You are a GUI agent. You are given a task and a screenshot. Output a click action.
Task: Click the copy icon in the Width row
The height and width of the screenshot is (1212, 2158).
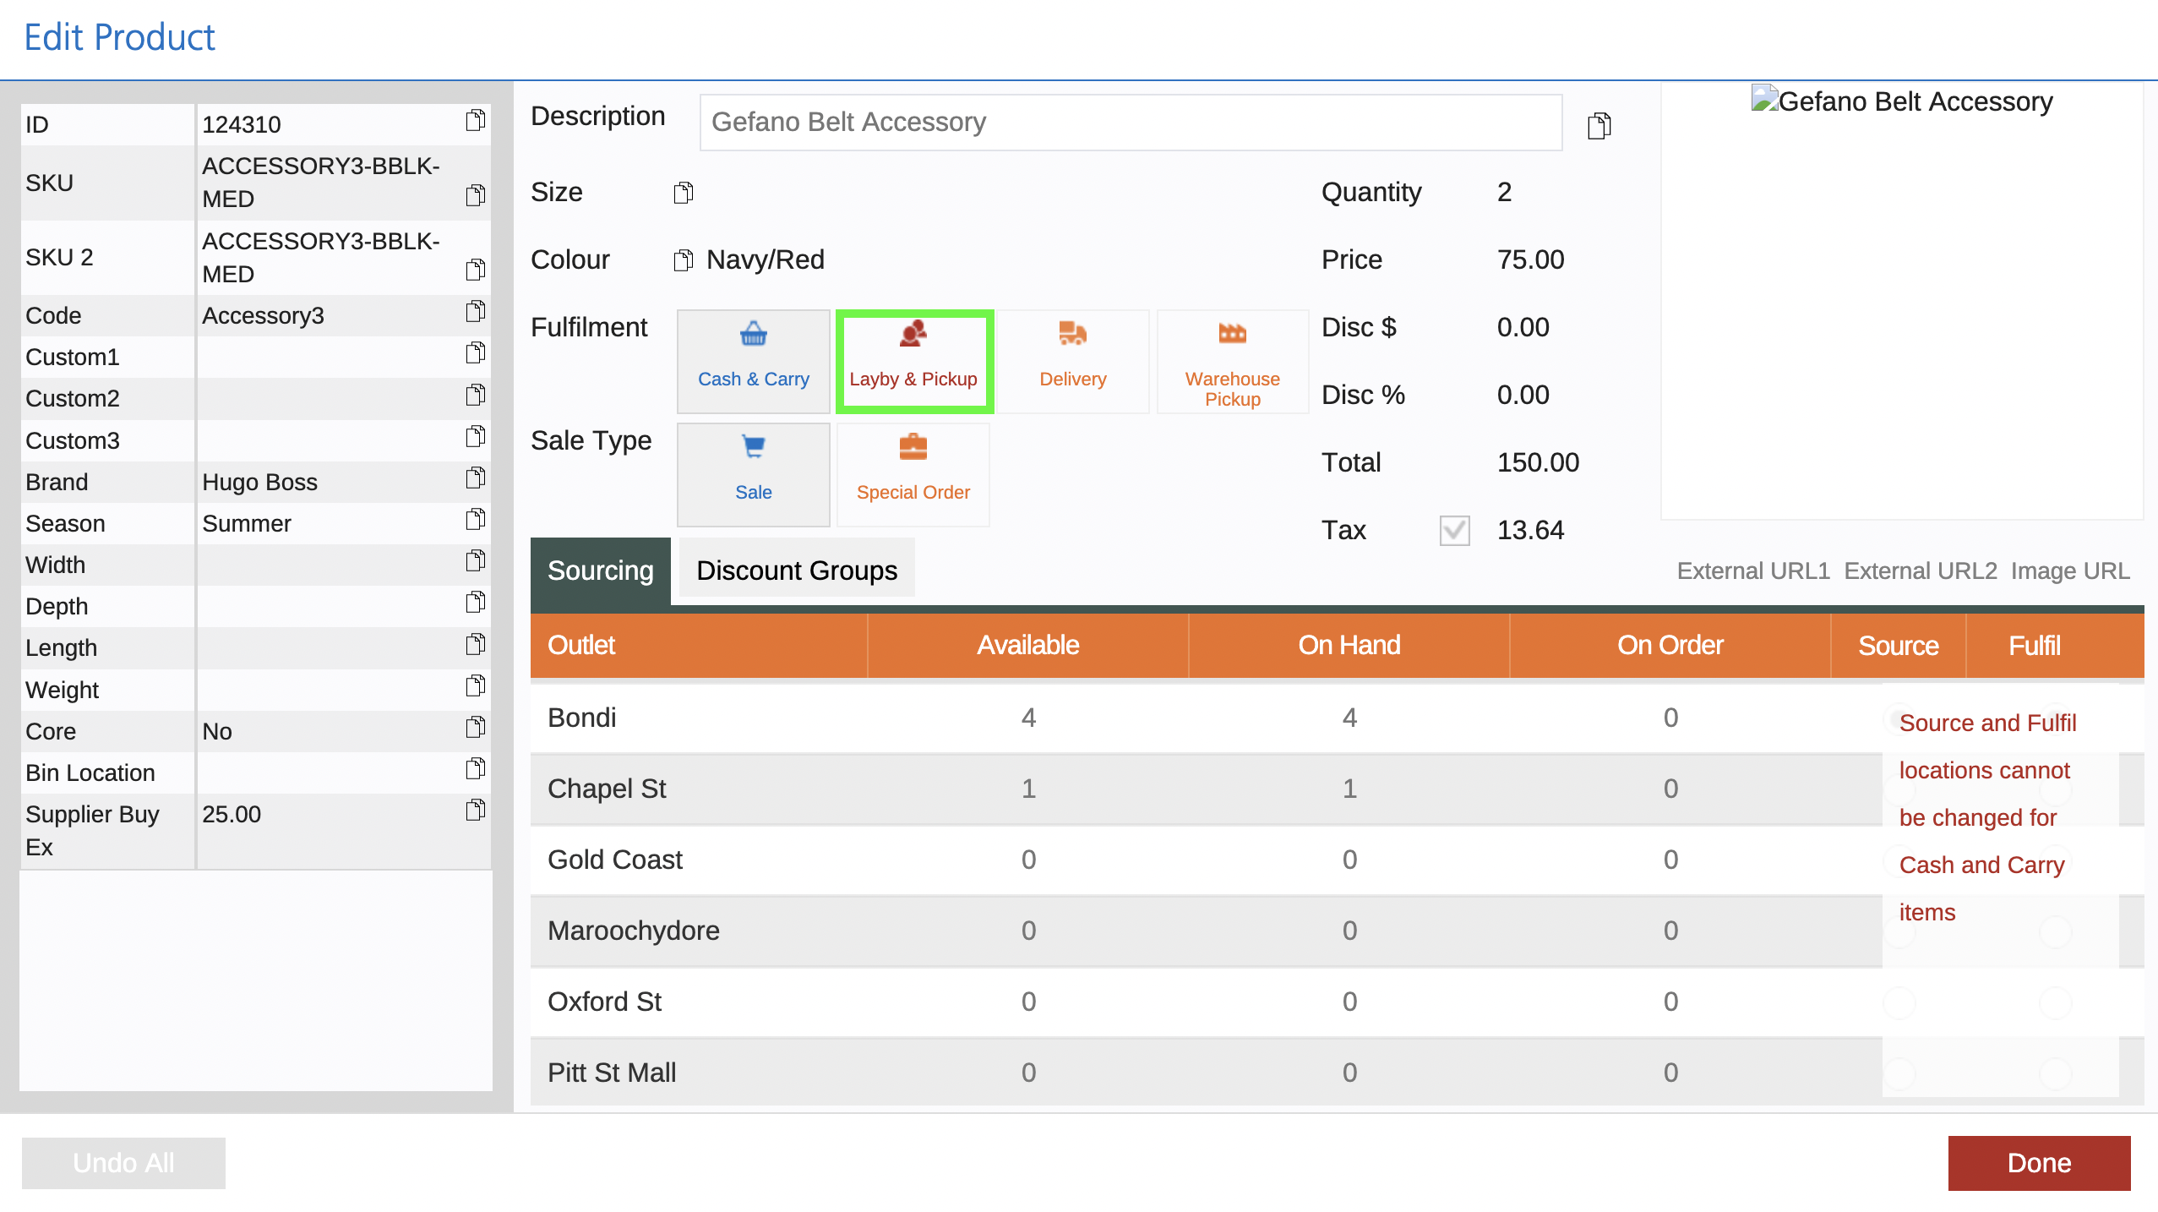click(476, 561)
